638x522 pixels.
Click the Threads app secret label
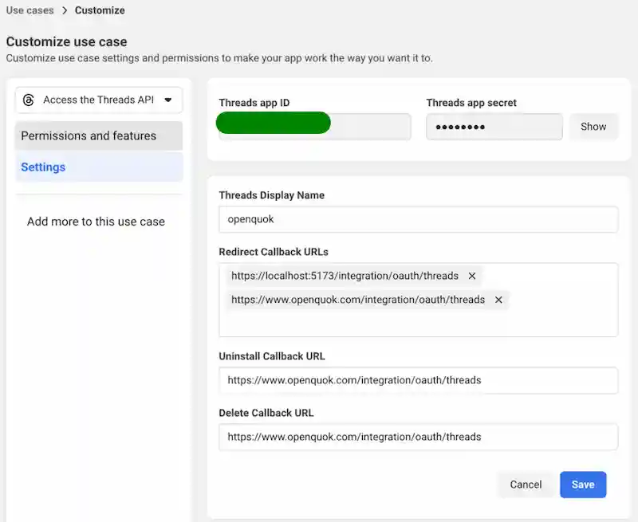tap(471, 103)
